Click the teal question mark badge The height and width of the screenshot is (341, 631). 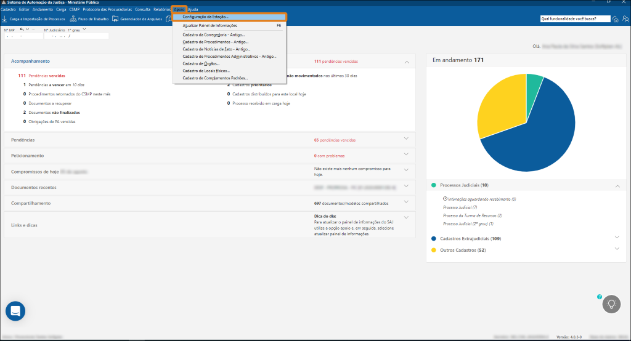600,297
